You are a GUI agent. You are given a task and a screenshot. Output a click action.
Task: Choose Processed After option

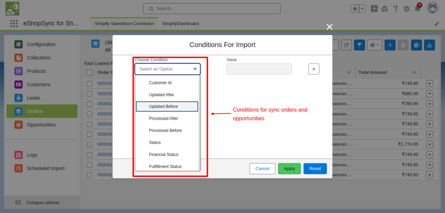167,118
